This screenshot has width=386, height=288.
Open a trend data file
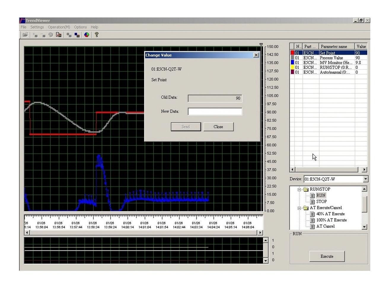pyautogui.click(x=25, y=35)
